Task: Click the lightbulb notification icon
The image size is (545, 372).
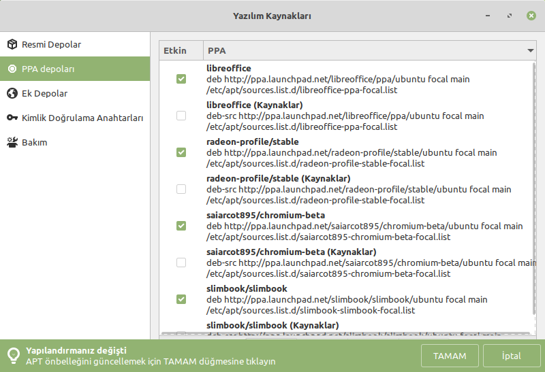Action: pos(14,356)
